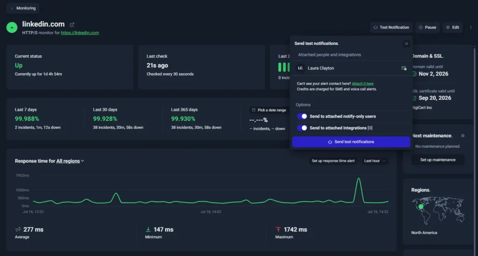Click the Send test notifications blue button
478x256 pixels.
point(351,142)
